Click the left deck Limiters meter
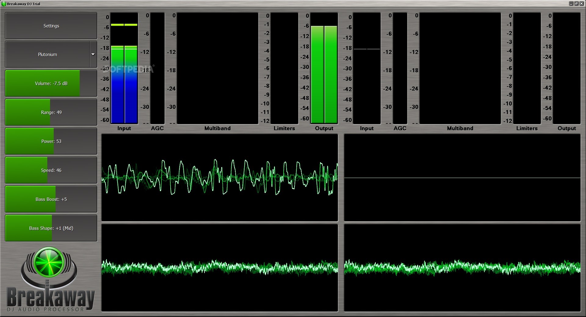Screen dimensions: 586x317 [x=284, y=68]
